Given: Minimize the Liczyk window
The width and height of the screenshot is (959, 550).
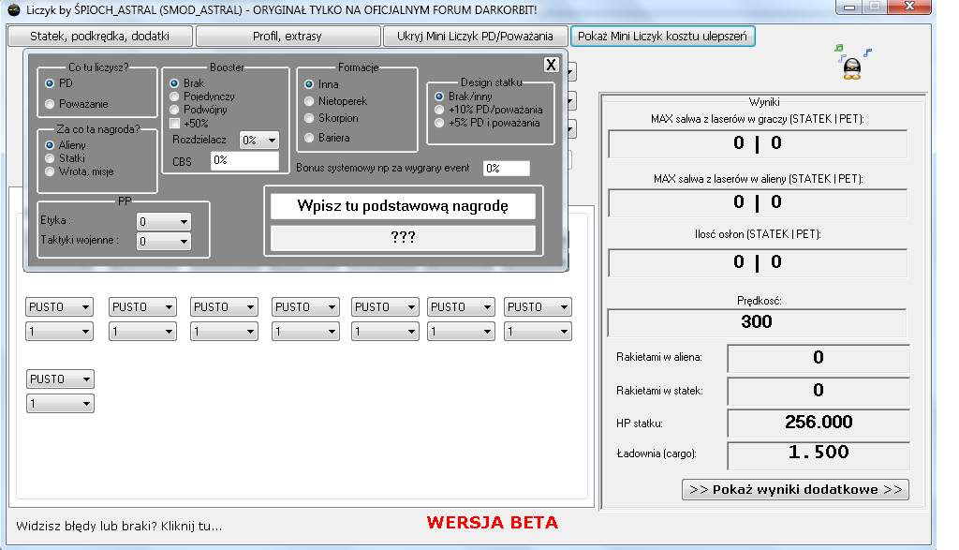Looking at the screenshot, I should pos(850,7).
